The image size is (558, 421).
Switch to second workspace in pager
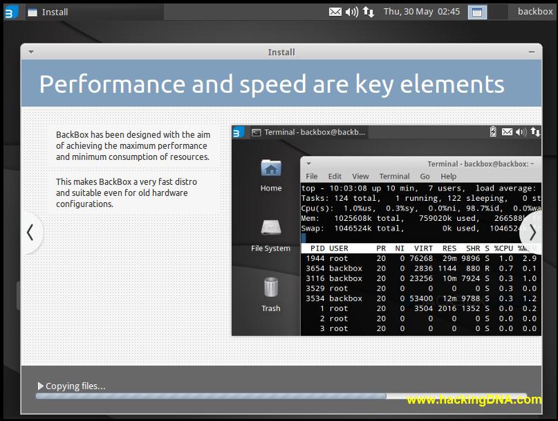(x=498, y=12)
